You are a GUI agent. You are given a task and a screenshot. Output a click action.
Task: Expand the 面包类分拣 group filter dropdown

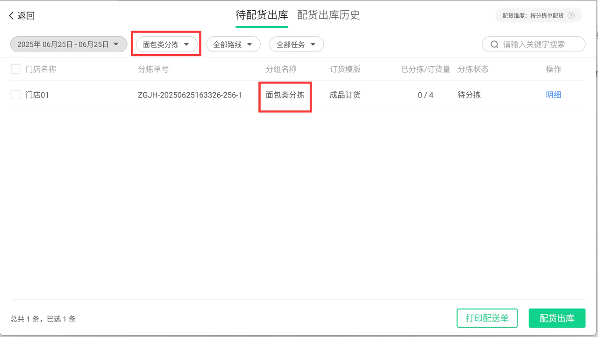[x=167, y=44]
